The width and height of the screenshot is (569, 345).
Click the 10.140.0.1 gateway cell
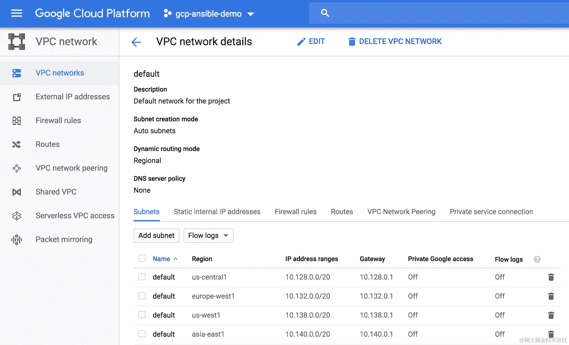(376, 334)
